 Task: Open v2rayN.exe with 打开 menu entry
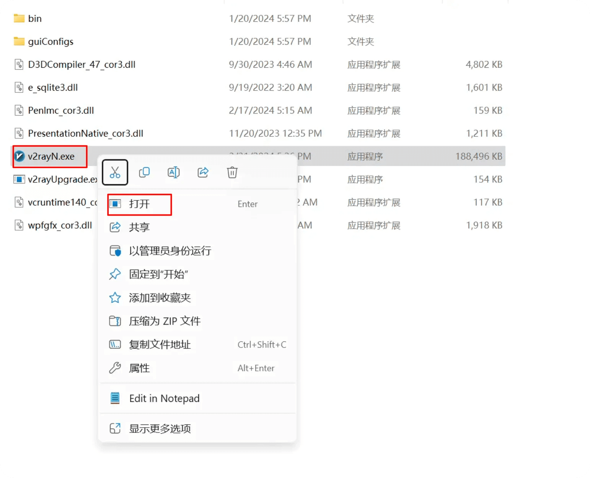[x=139, y=204]
